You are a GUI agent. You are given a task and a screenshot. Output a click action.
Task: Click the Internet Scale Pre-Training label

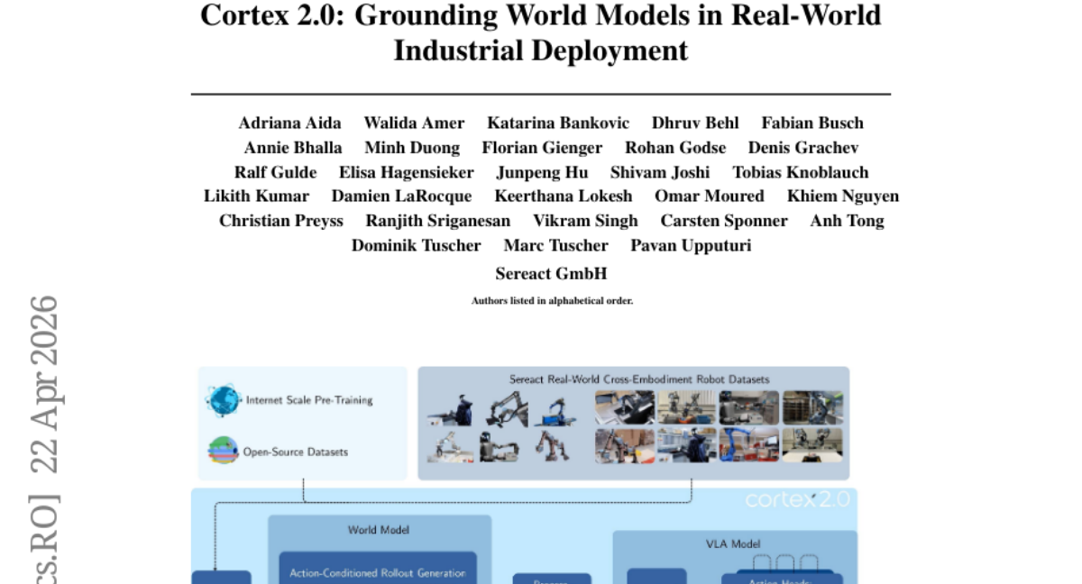(x=309, y=400)
